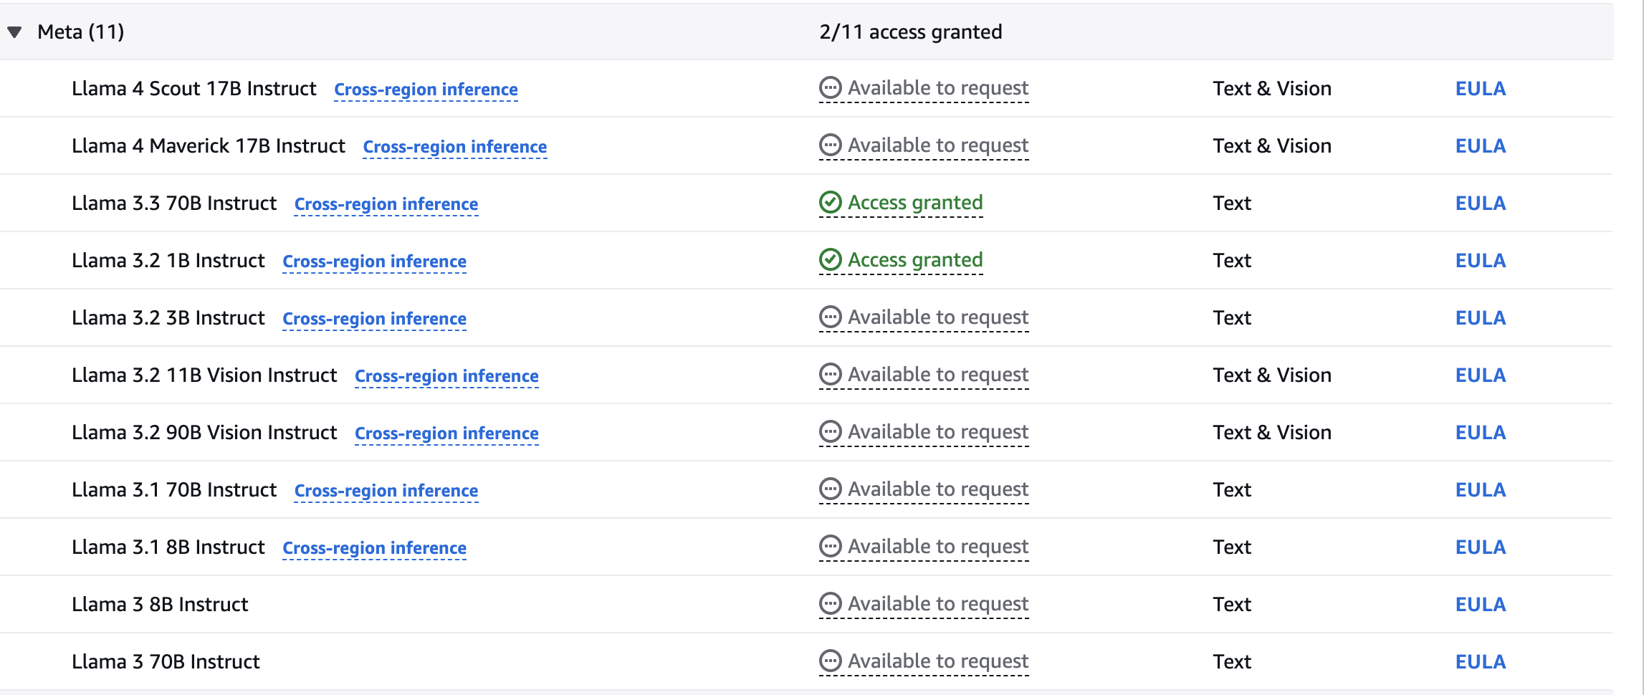Click Available to request for Llama 3.2 3B

938,317
